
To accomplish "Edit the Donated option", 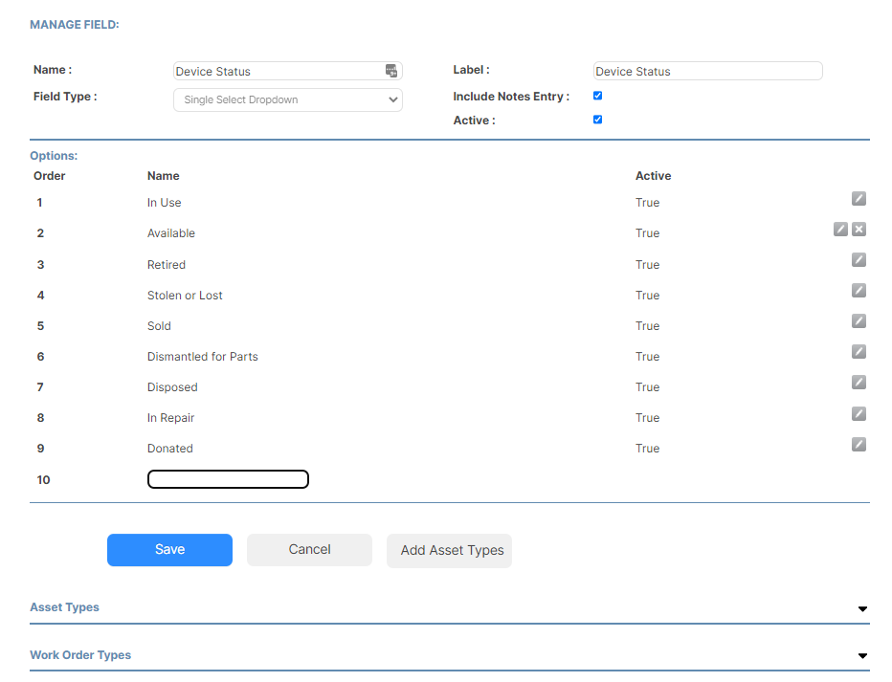I will 859,444.
